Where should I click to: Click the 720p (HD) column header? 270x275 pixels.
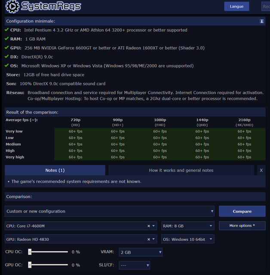point(75,122)
